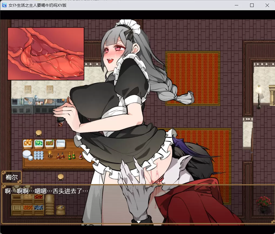Click the pair of green bottles on table
Image resolution: width=275 pixels, height=234 pixels.
point(72,156)
